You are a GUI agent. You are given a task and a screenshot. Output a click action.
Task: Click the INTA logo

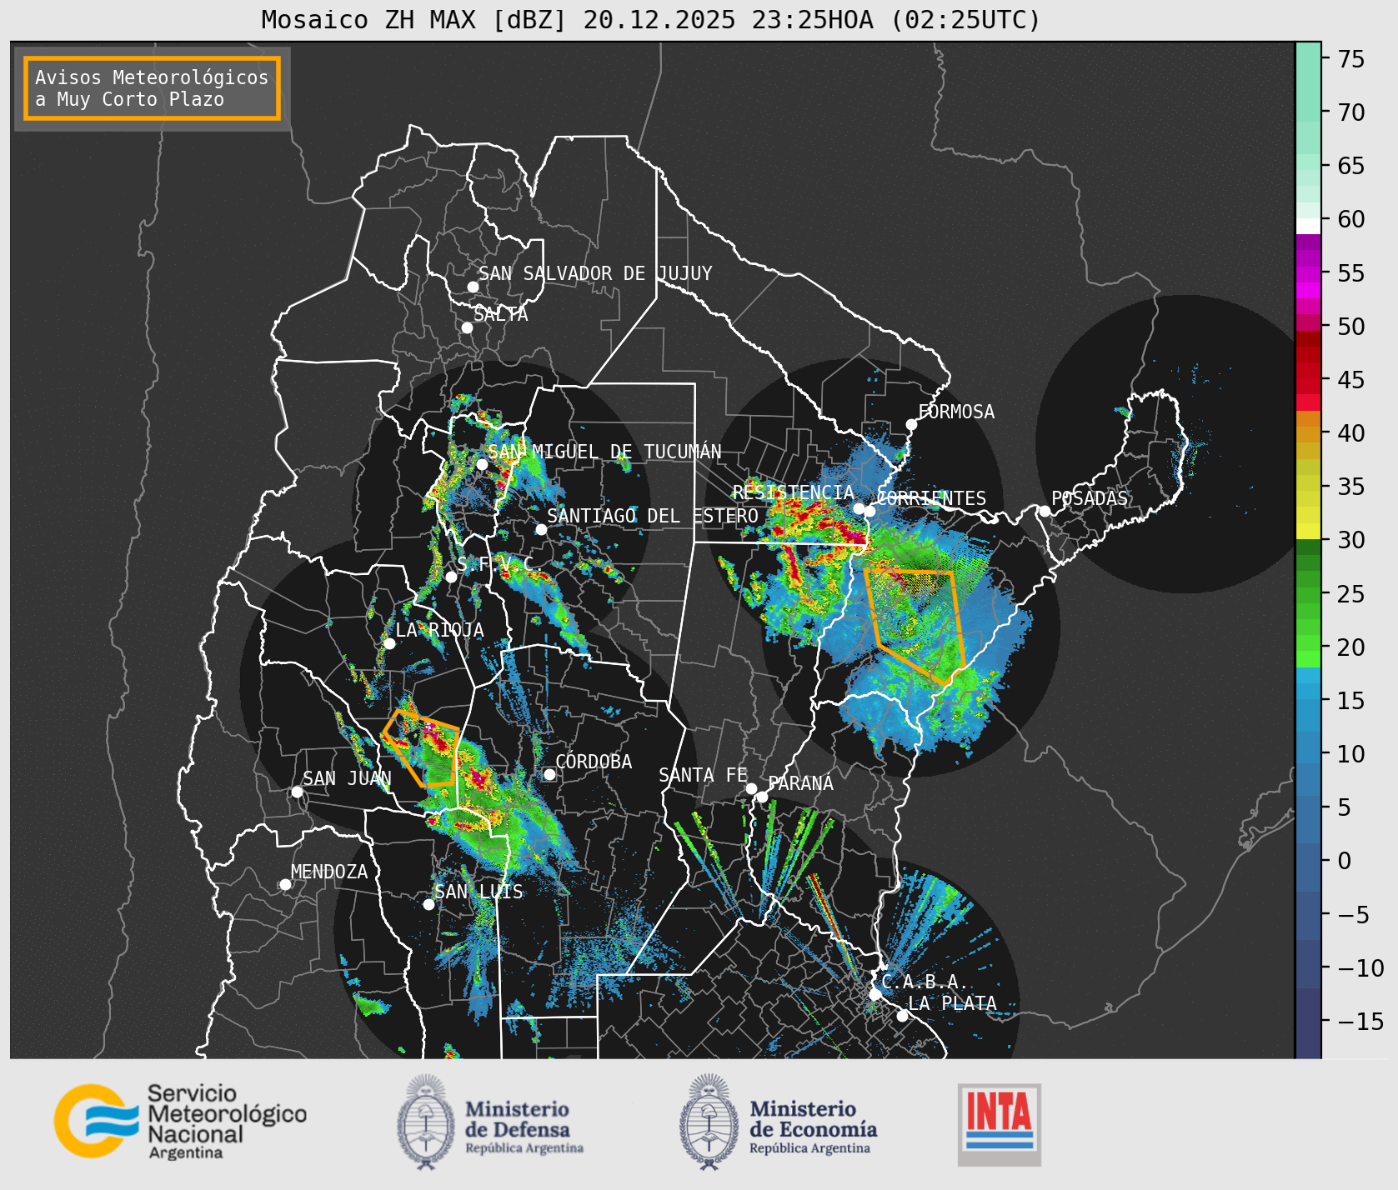1000,1124
